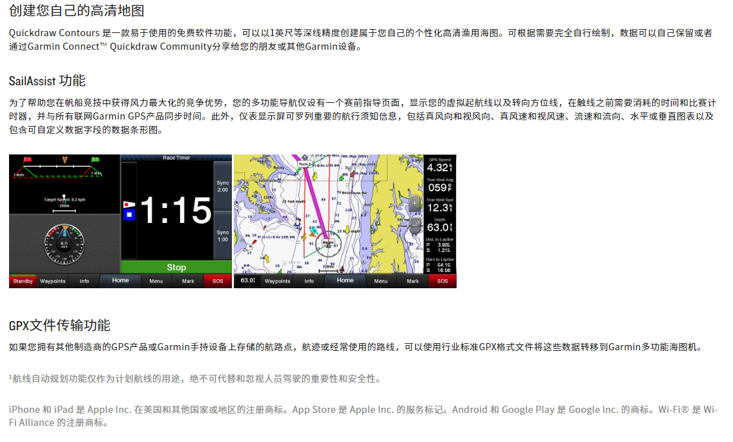Viewport: 733px width, 442px height.
Task: Click the circular compass marker on the chart
Action: tap(328, 243)
